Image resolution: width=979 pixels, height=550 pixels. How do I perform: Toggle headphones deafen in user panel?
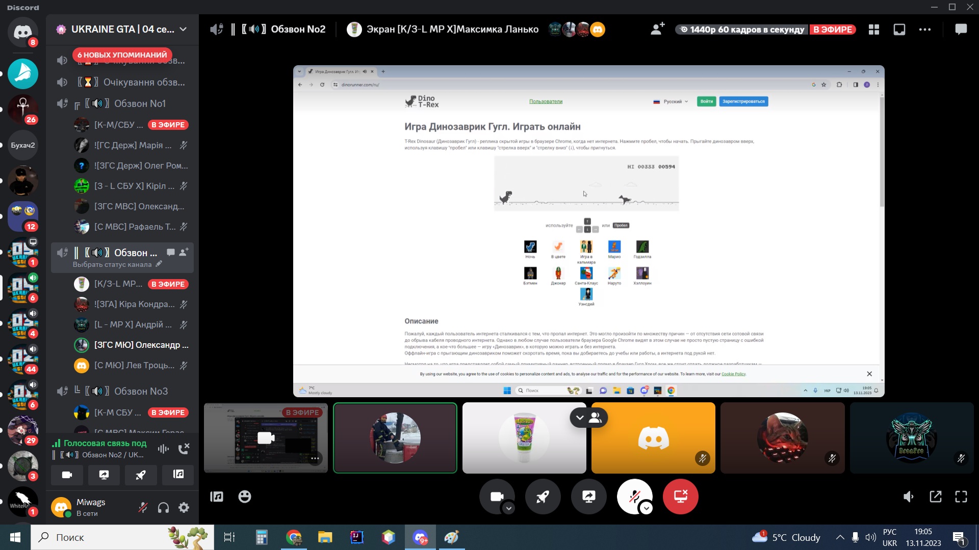pyautogui.click(x=163, y=508)
